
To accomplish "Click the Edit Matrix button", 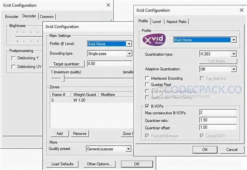I will coord(218,61).
